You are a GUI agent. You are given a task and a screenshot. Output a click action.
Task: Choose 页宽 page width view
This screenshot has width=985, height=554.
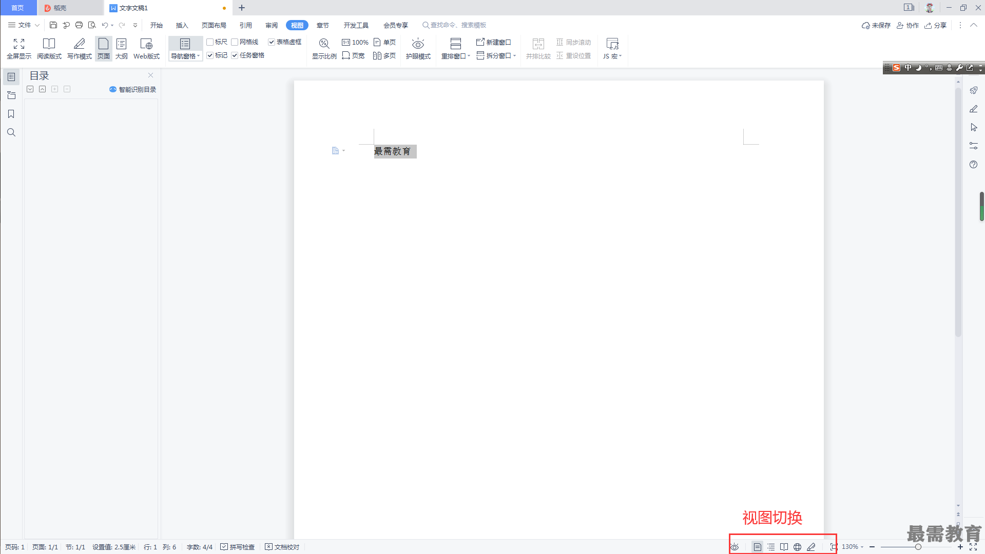(x=353, y=55)
